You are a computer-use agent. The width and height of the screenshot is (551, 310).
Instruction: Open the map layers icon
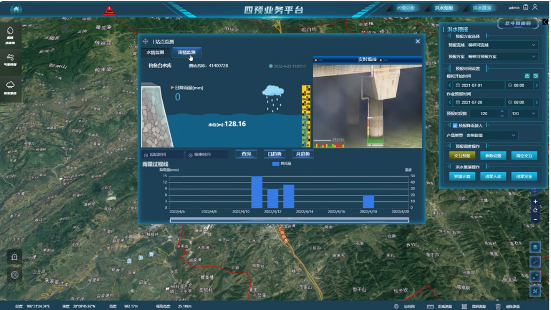535,247
